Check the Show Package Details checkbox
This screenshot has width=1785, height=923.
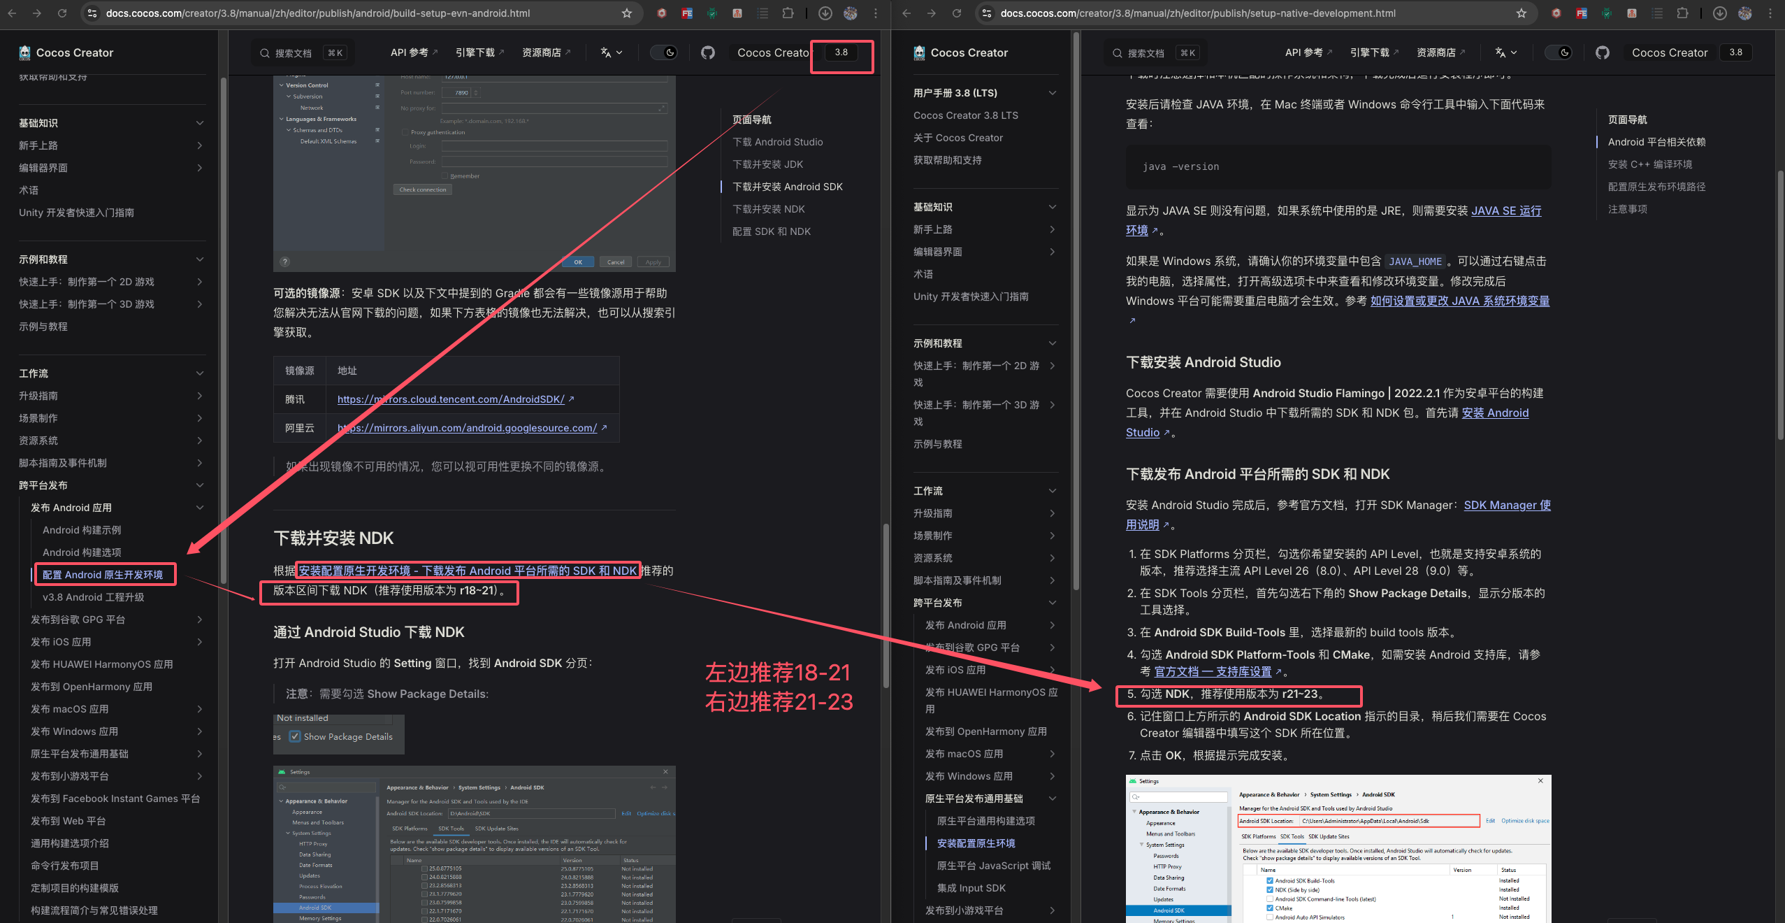pos(295,736)
